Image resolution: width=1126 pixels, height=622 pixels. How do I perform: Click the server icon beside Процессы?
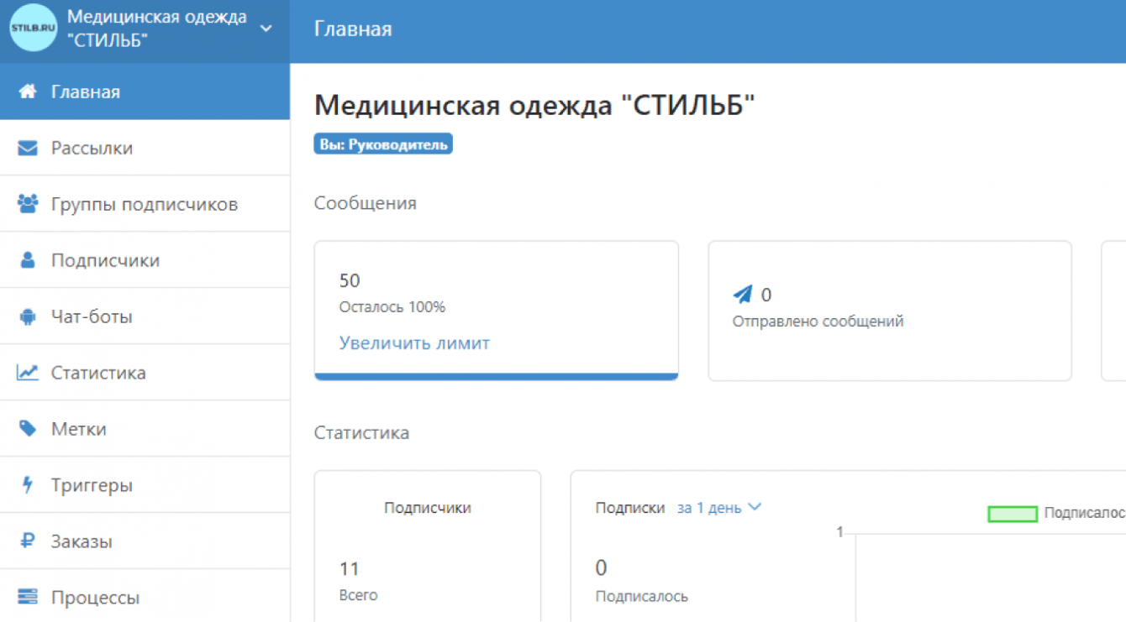[28, 598]
